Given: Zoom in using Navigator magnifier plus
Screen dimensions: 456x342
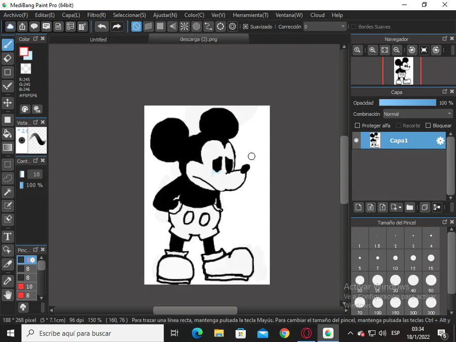Looking at the screenshot, I should (372, 50).
